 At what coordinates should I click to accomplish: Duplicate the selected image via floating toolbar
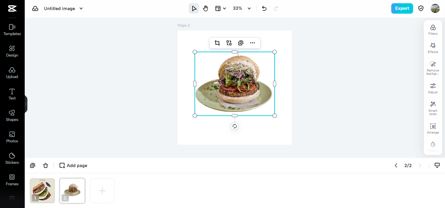tap(241, 43)
